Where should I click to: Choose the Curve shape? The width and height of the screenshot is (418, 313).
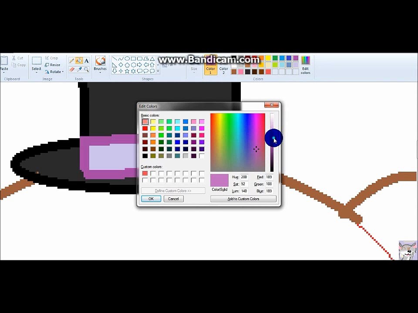(121, 59)
